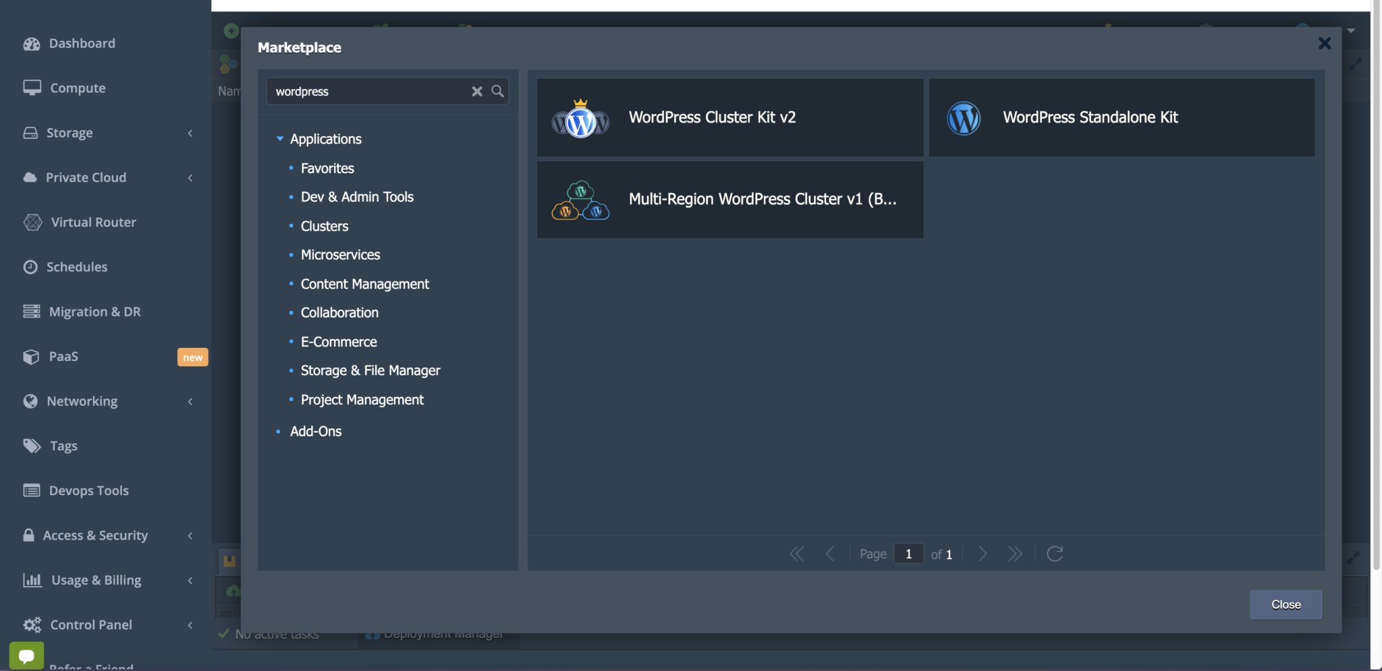Open the green chat bubble widget
This screenshot has height=671, width=1382.
point(26,655)
